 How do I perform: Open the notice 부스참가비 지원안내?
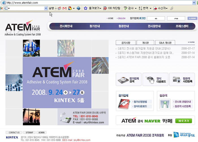(x=146, y=53)
